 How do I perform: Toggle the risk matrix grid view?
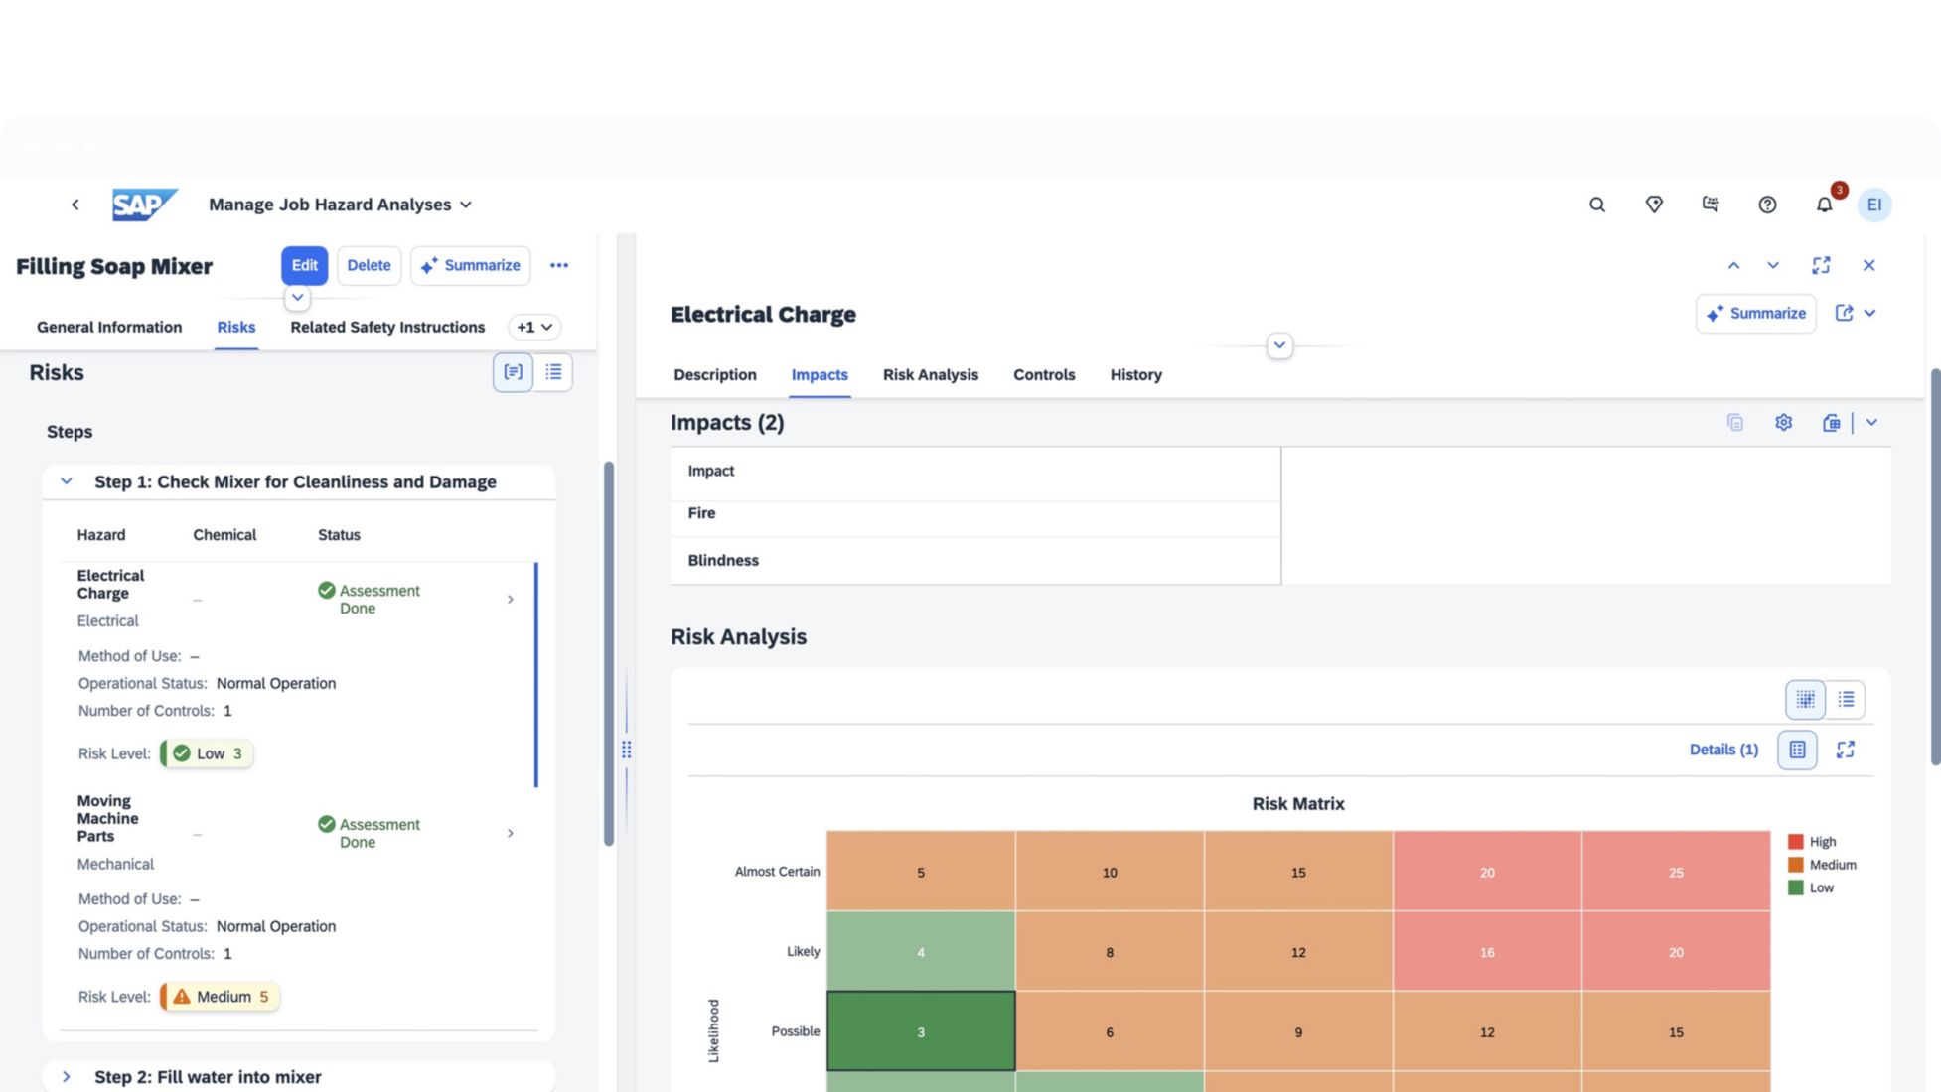[1805, 699]
